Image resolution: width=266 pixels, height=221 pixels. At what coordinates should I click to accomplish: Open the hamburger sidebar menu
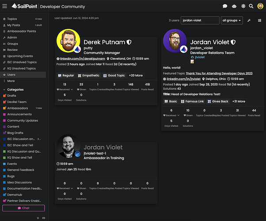point(4,6)
